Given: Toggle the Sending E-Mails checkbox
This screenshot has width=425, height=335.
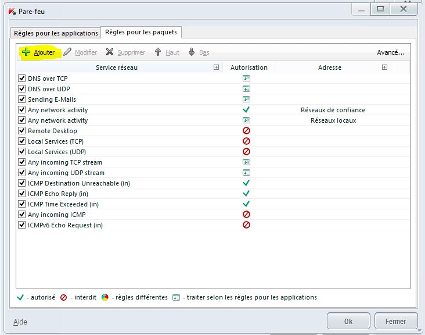Looking at the screenshot, I should (23, 99).
